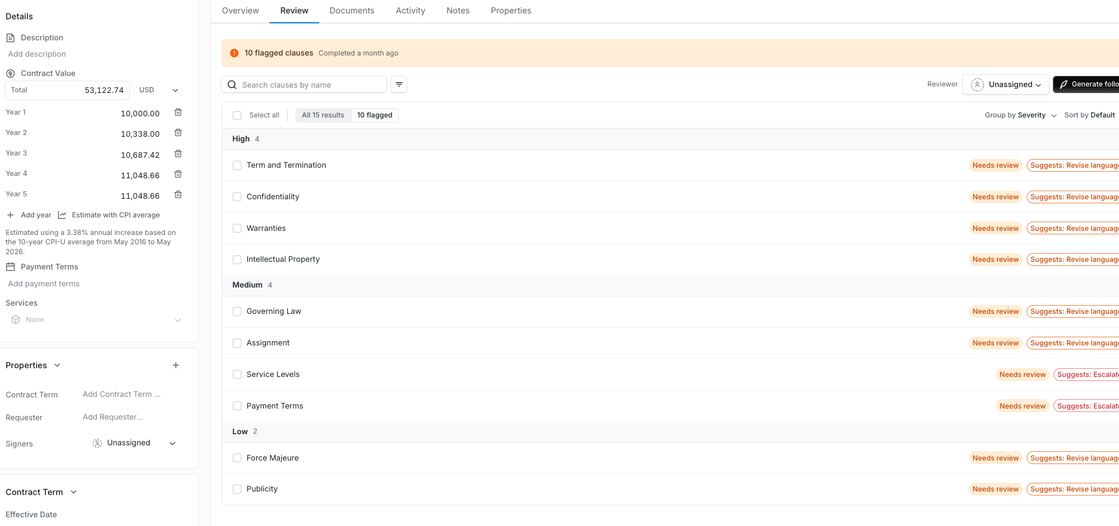1119x526 pixels.
Task: Delete the Year 2 contract value row
Action: tap(178, 133)
